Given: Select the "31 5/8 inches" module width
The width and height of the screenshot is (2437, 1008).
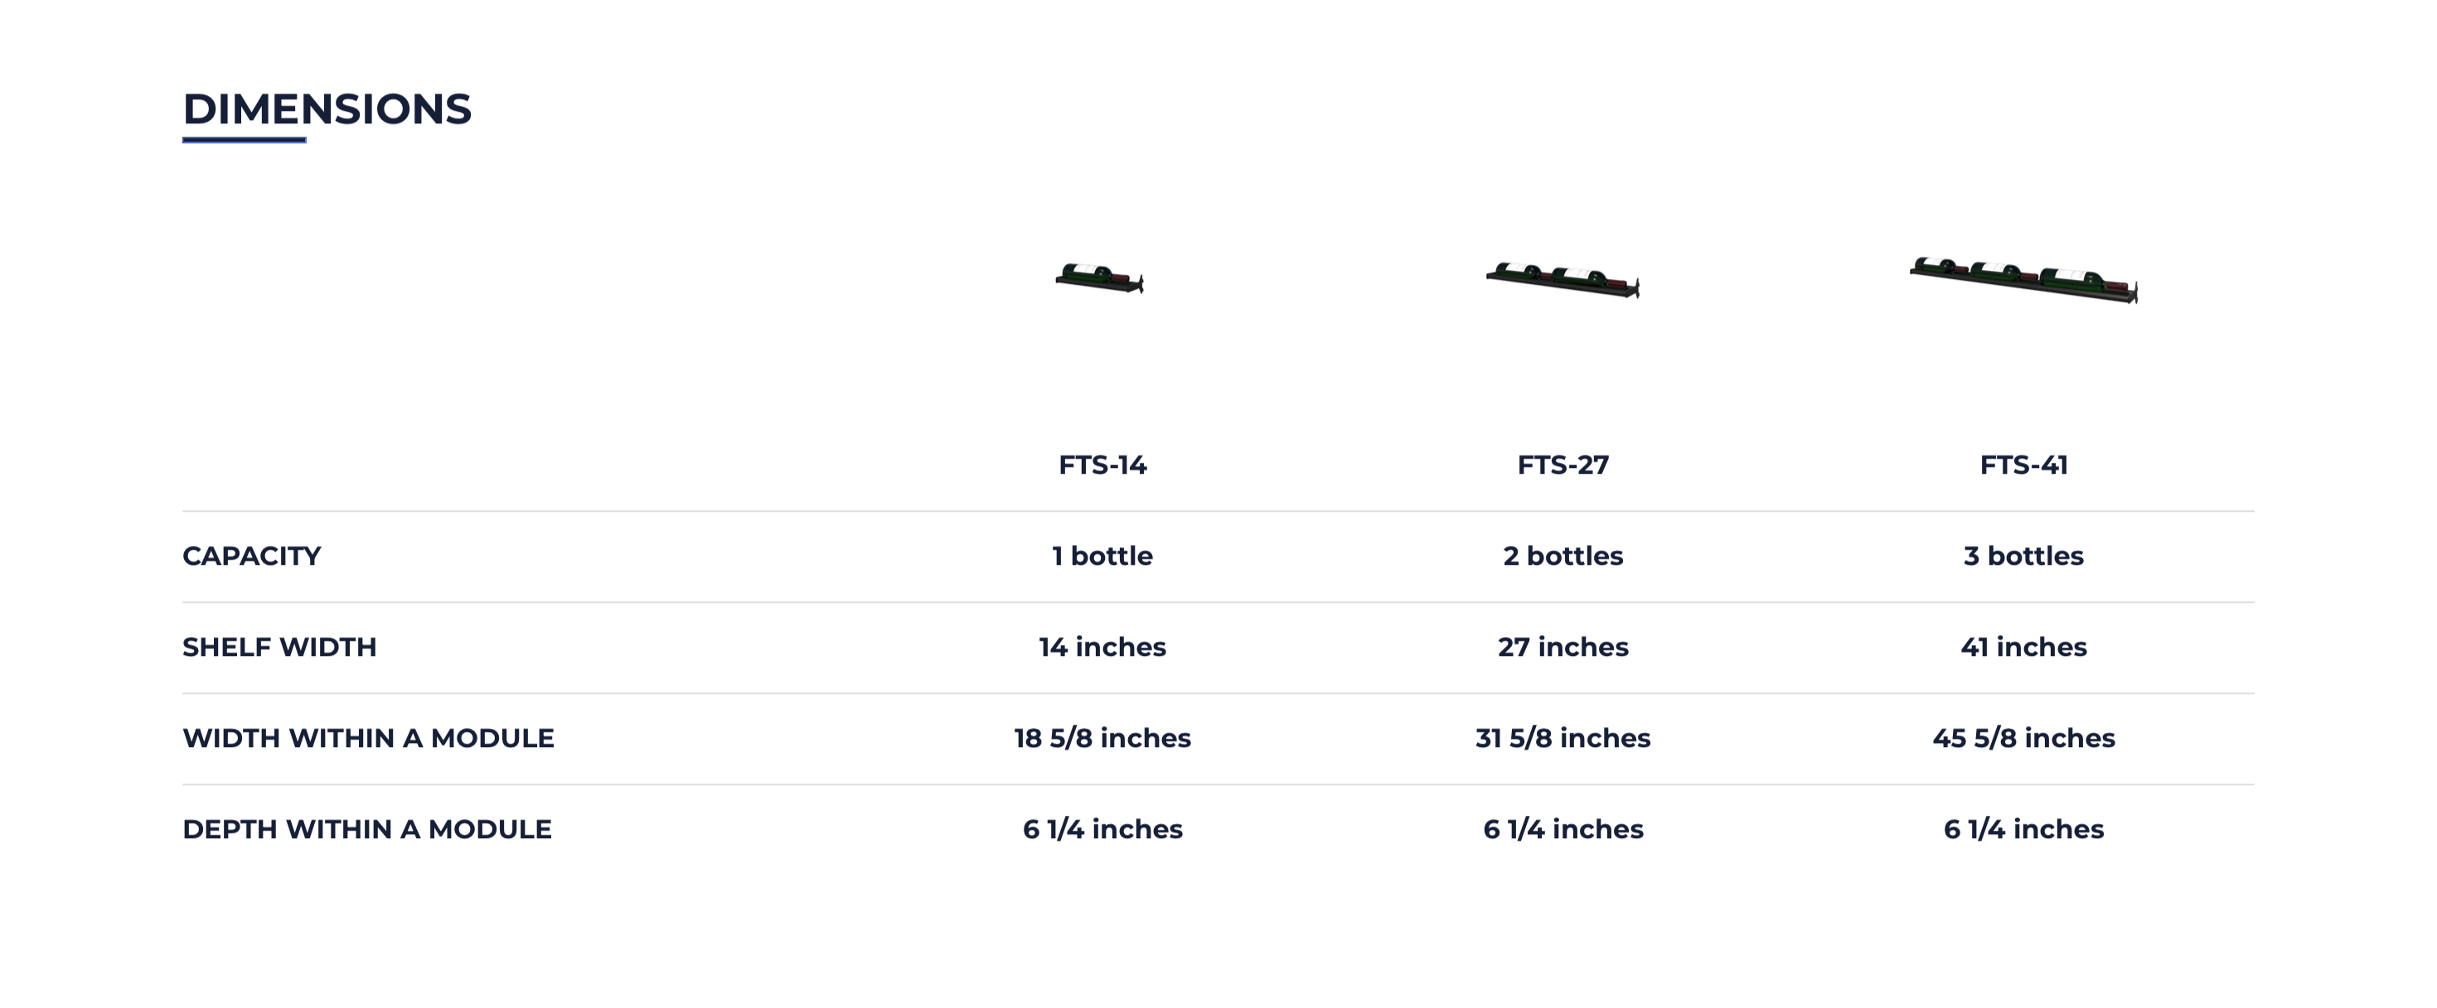Looking at the screenshot, I should tap(1562, 737).
